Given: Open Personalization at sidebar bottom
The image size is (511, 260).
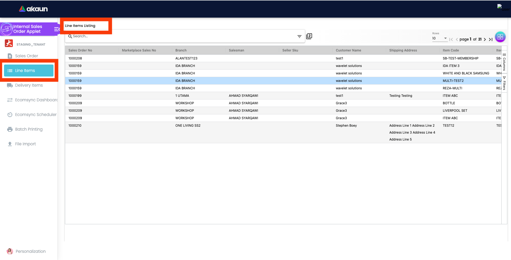Looking at the screenshot, I should [x=30, y=251].
